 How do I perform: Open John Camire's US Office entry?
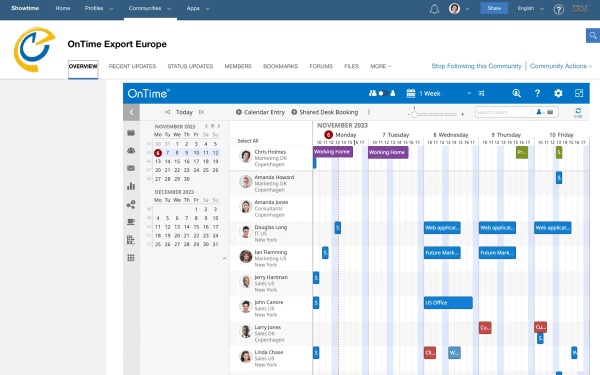(448, 302)
